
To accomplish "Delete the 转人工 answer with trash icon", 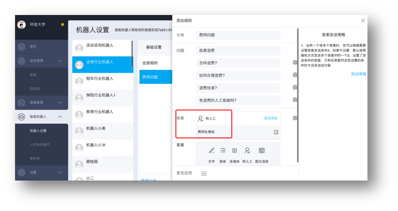I will (295, 118).
